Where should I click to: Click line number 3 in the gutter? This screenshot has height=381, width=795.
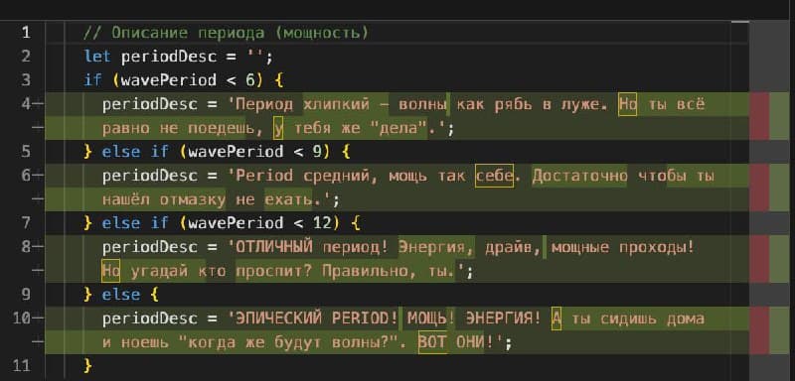pos(26,80)
